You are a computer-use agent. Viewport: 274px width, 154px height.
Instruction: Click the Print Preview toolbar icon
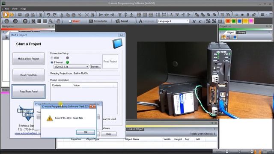(x=33, y=15)
